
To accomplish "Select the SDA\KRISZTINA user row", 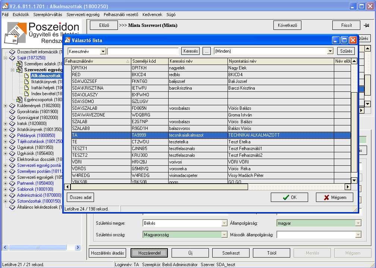I will 211,88.
